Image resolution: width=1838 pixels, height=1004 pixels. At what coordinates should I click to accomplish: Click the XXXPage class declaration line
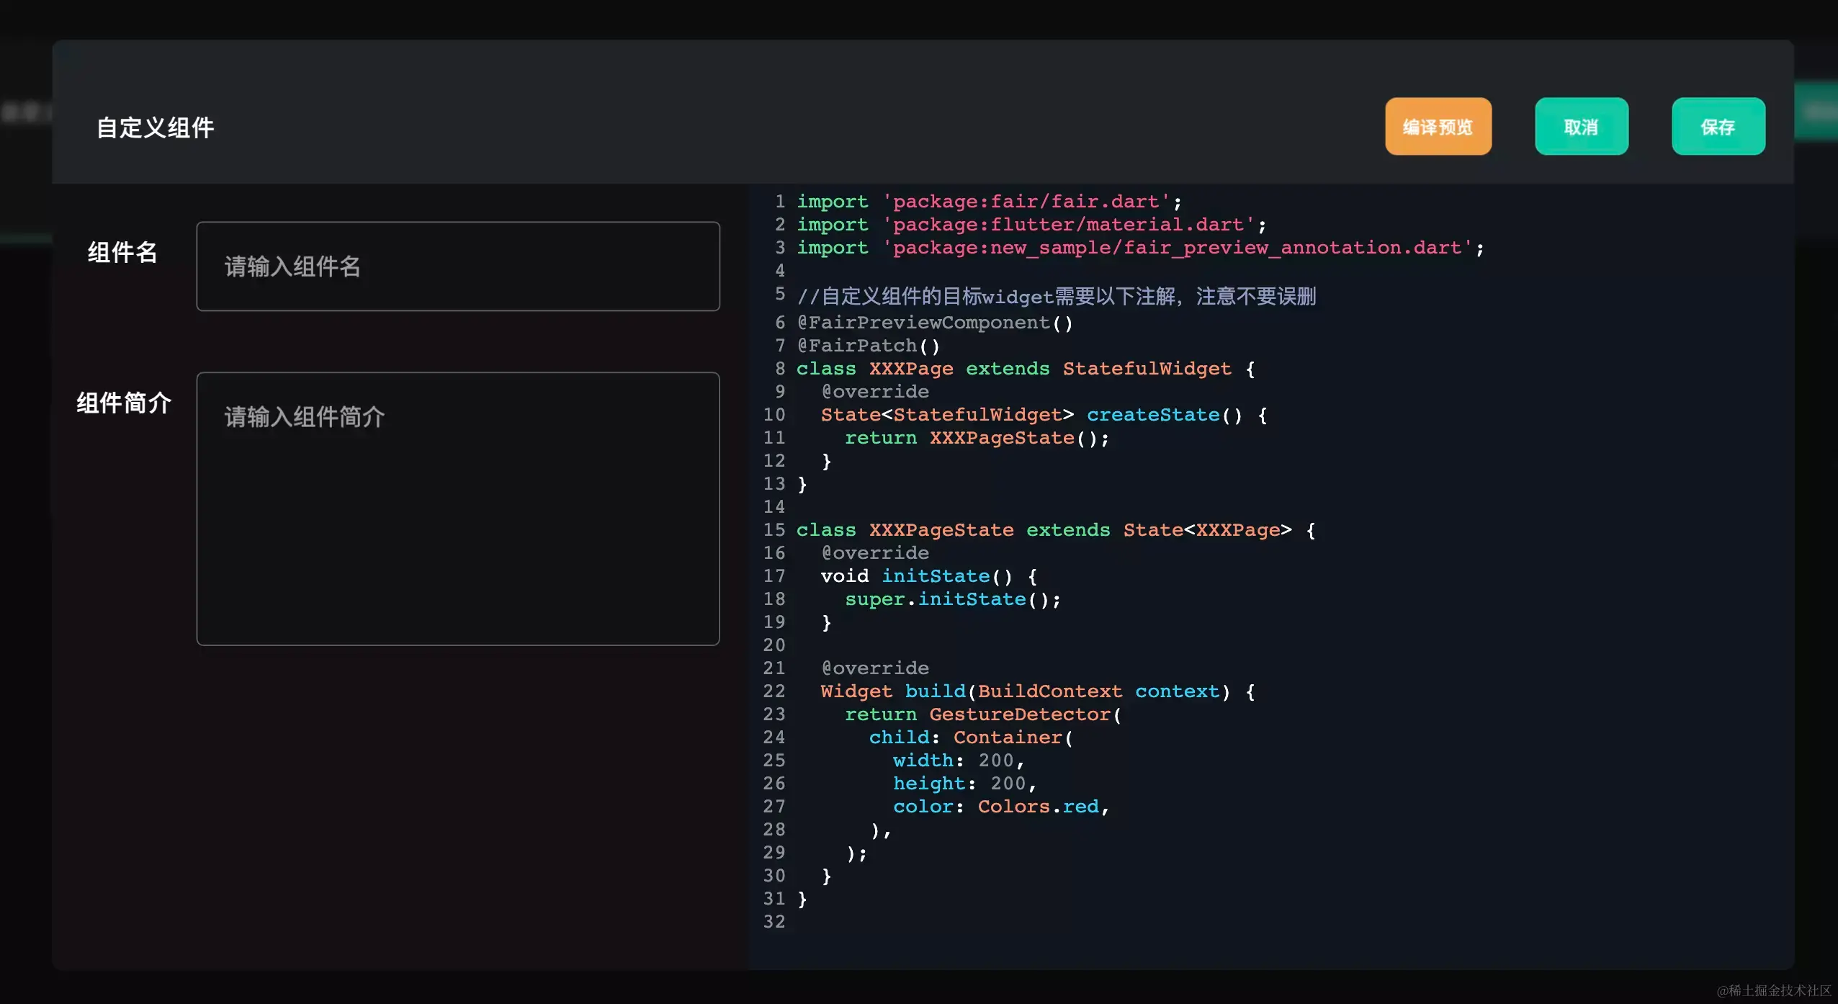coord(1024,369)
